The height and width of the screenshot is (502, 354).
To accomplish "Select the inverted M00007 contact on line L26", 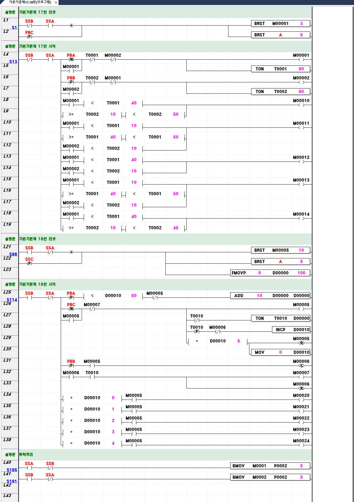I will [x=92, y=309].
